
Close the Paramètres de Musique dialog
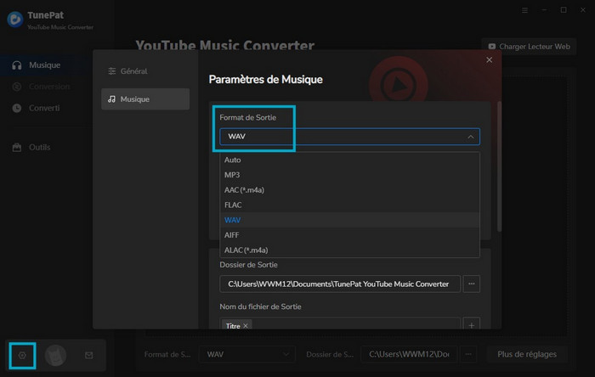[489, 60]
